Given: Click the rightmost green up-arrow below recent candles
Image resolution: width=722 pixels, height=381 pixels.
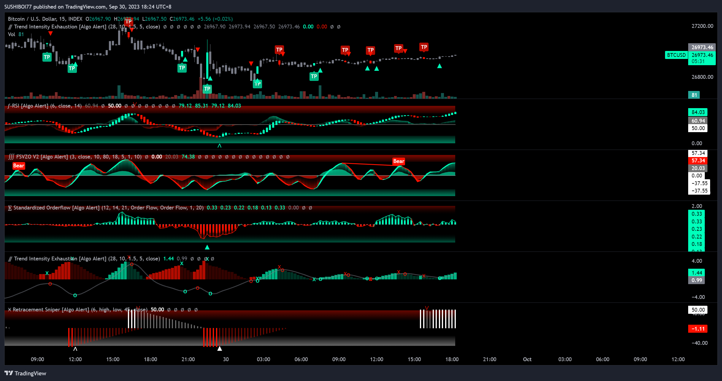Looking at the screenshot, I should click(439, 66).
